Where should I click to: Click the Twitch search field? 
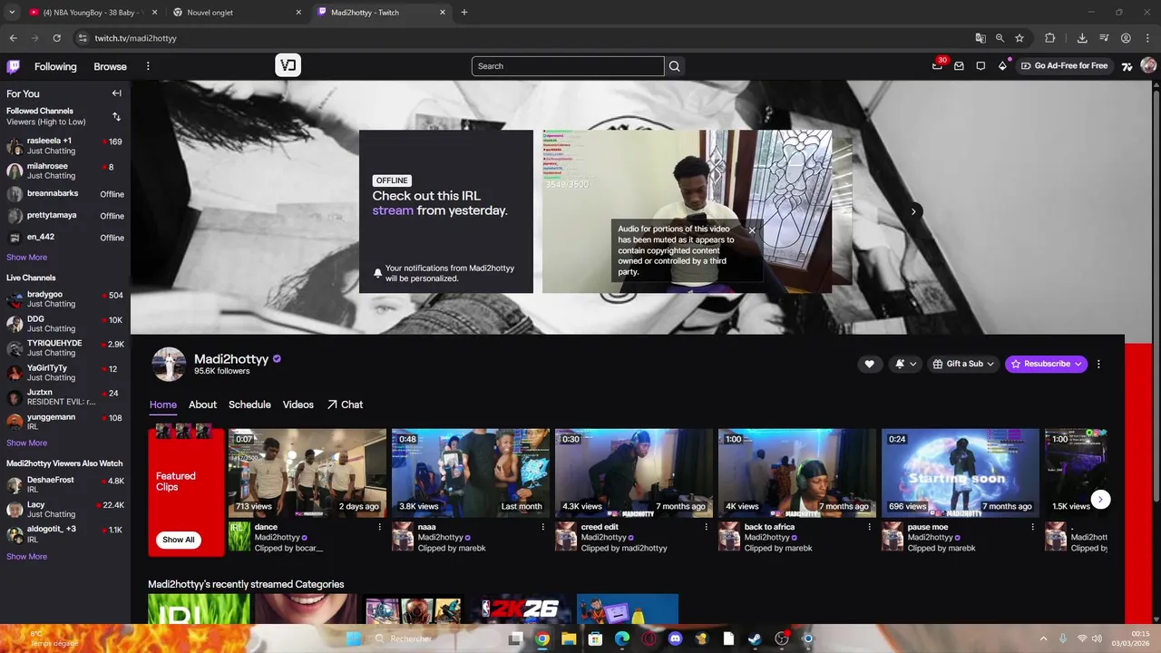click(568, 66)
